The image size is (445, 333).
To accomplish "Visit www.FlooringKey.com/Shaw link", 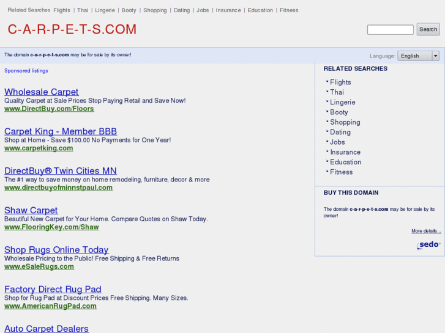I will pyautogui.click(x=51, y=227).
